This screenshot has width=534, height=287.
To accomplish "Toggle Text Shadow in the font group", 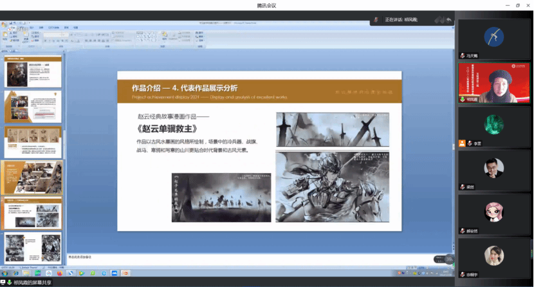I will (x=62, y=41).
